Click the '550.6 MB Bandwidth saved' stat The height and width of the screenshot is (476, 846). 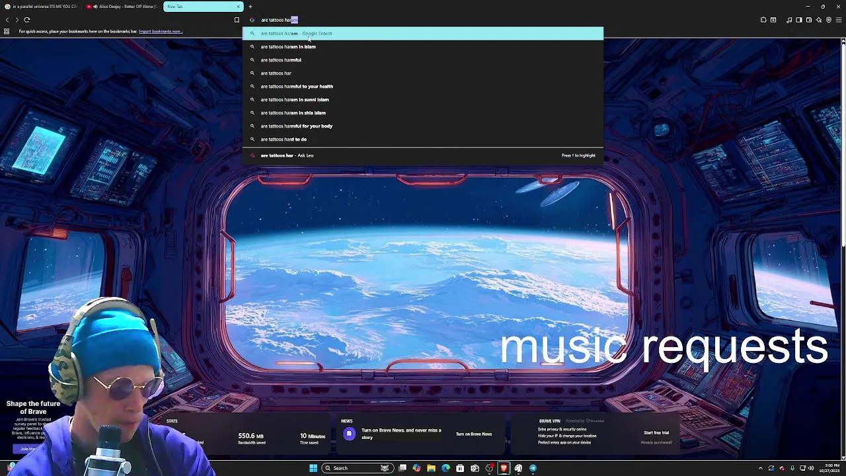[x=251, y=438]
